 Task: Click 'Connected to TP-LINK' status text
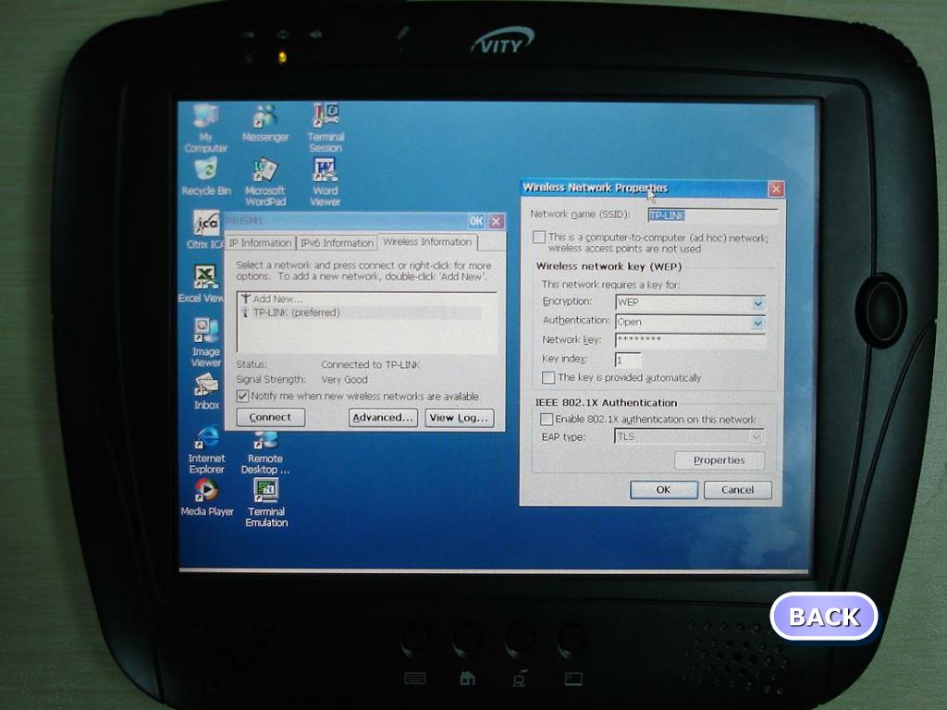coord(370,364)
